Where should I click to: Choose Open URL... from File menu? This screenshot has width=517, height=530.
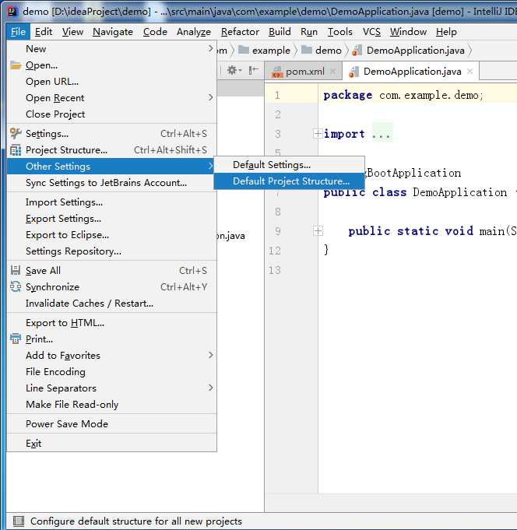tap(111, 82)
